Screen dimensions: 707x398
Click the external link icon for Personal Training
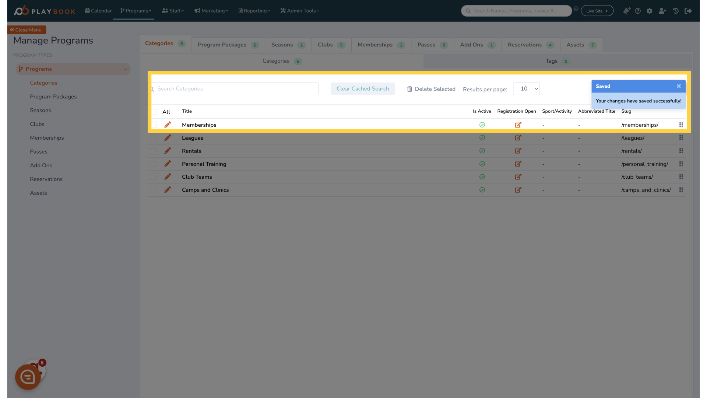pos(518,164)
